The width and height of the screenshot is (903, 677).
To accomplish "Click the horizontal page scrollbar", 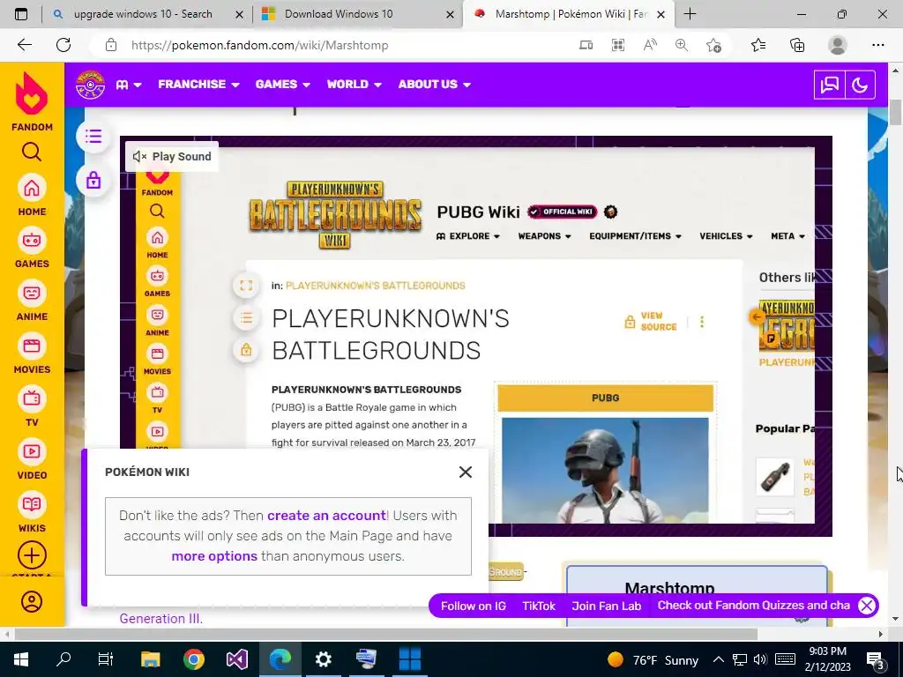I will [x=386, y=634].
